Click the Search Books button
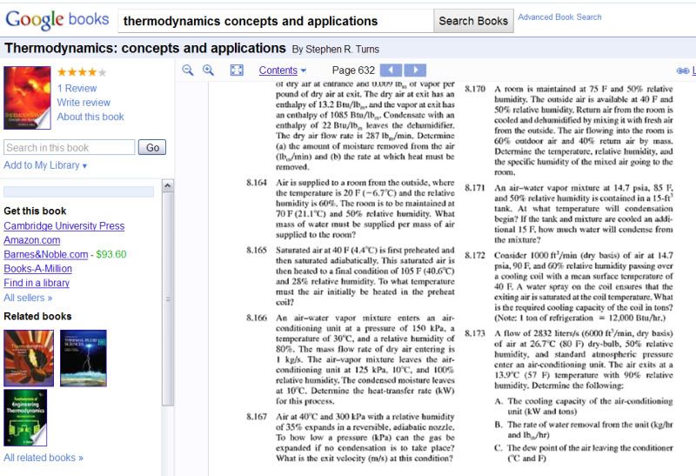This screenshot has width=696, height=476. [x=473, y=21]
